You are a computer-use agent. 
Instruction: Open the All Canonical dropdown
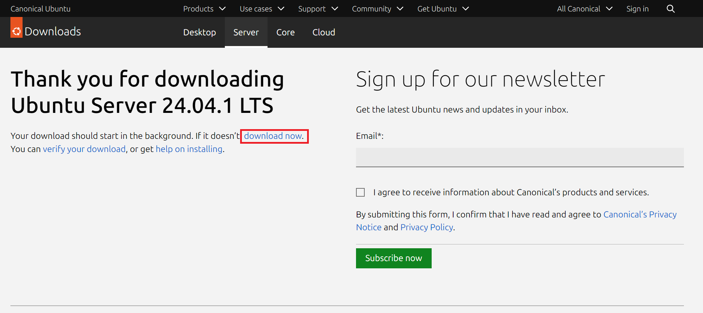point(585,9)
